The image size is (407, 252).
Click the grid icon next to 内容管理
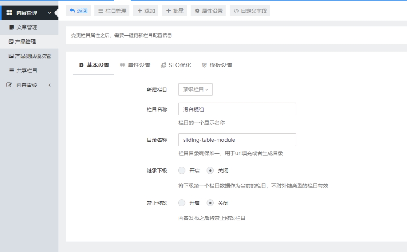coord(9,13)
